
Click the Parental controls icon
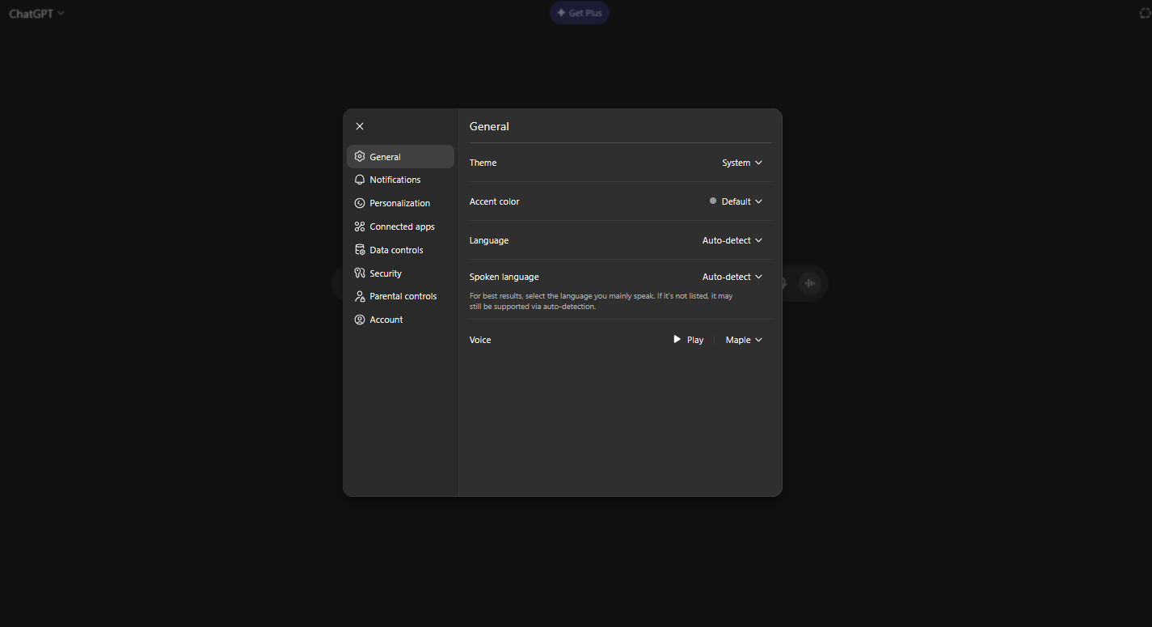click(360, 296)
